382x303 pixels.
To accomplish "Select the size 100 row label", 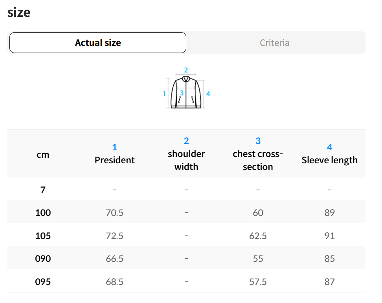I will point(43,213).
